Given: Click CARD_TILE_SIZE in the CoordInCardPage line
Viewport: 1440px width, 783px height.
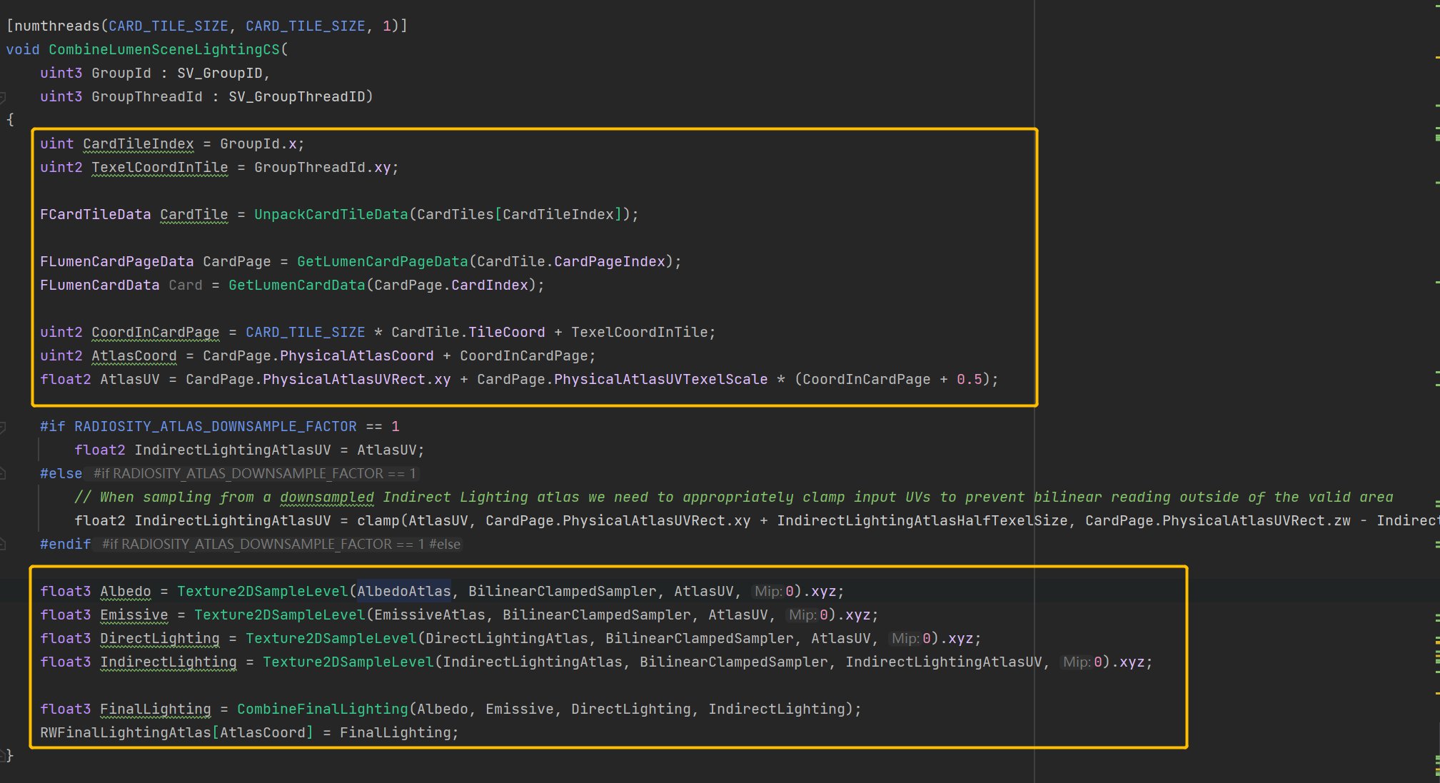Looking at the screenshot, I should coord(305,333).
